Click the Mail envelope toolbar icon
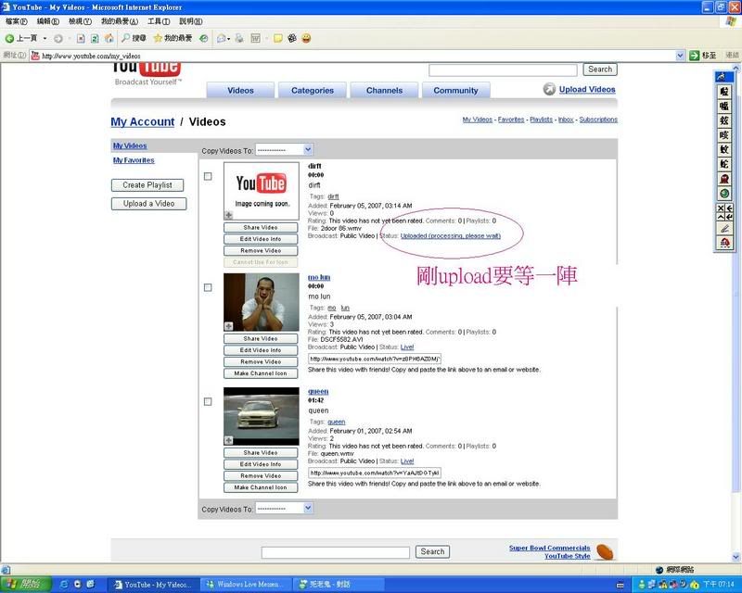This screenshot has width=742, height=593. (x=221, y=38)
